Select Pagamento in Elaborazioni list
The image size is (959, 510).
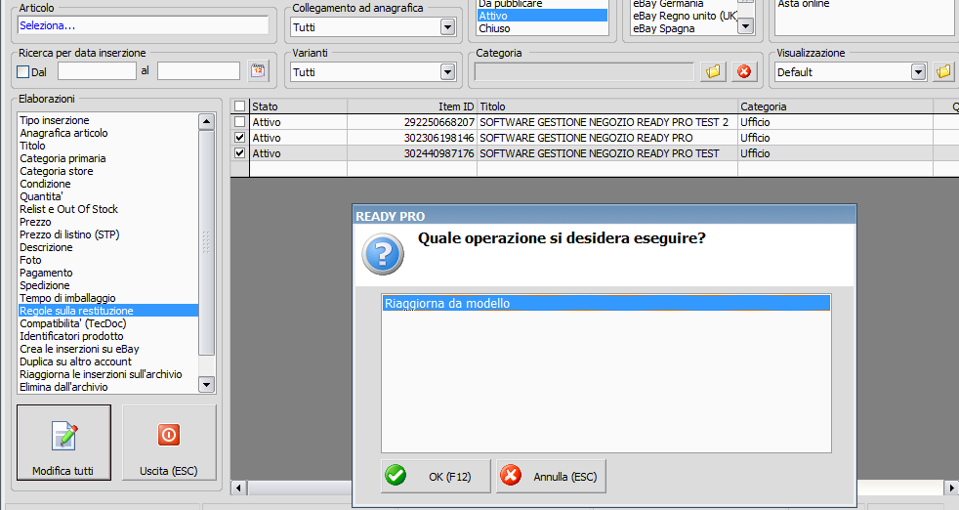(x=46, y=273)
